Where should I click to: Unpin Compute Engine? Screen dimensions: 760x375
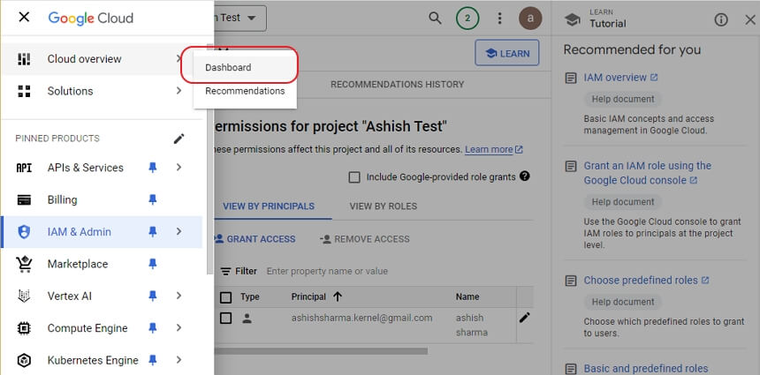[x=153, y=328]
